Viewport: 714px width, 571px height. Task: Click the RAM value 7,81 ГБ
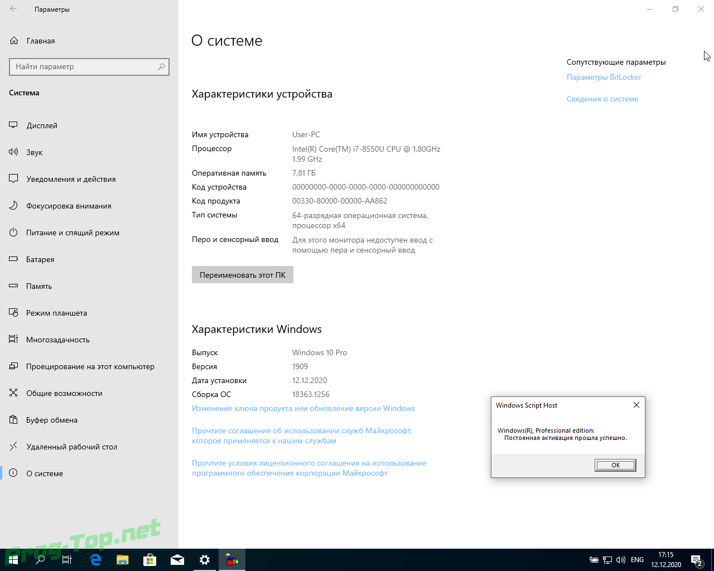[304, 173]
